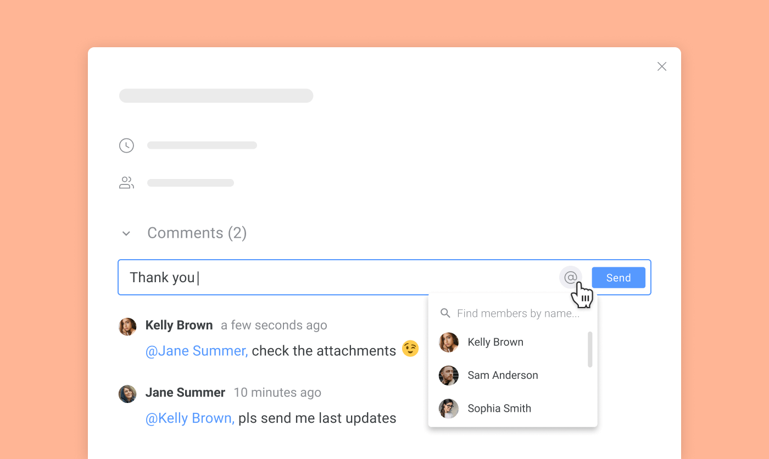The image size is (769, 459).
Task: Open the @Kelly Brown mention link
Action: (189, 418)
